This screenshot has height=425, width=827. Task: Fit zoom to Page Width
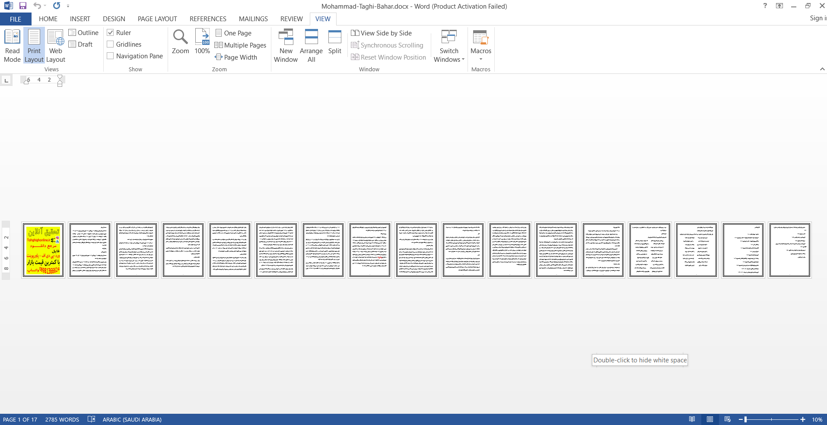coord(236,57)
